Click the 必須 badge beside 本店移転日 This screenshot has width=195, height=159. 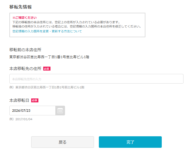pyautogui.click(x=35, y=101)
